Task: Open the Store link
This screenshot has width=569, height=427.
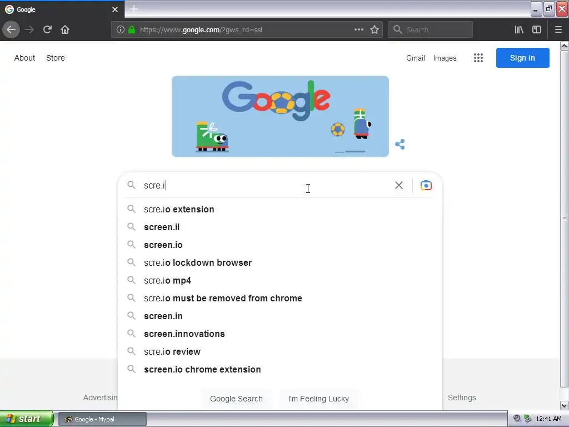Action: (56, 58)
